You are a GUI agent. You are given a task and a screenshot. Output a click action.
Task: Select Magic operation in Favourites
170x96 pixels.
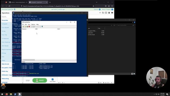click(3, 61)
